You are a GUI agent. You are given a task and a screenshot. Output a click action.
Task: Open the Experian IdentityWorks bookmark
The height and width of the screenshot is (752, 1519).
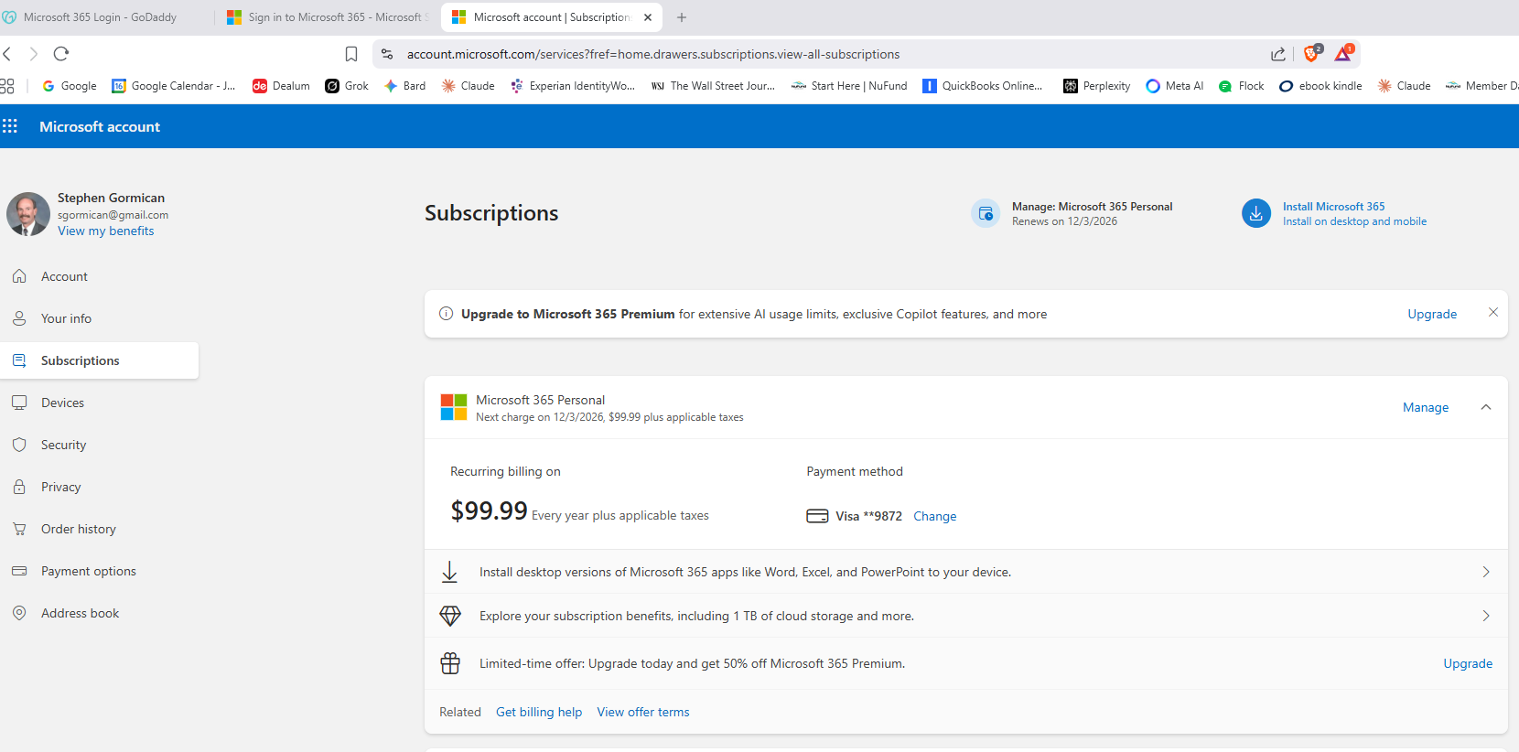coord(573,86)
